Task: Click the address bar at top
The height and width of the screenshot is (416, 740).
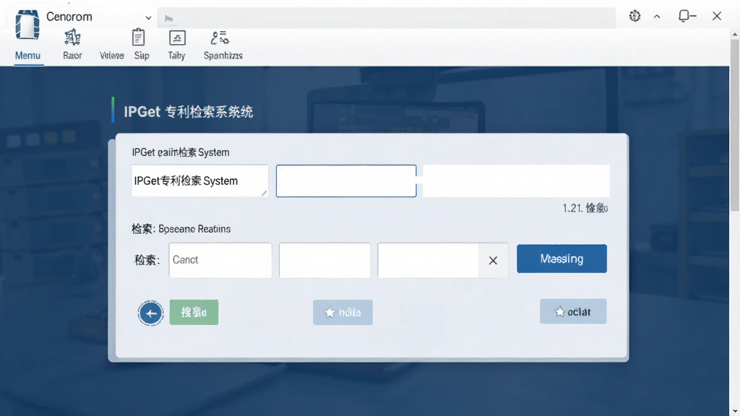Action: (x=387, y=18)
